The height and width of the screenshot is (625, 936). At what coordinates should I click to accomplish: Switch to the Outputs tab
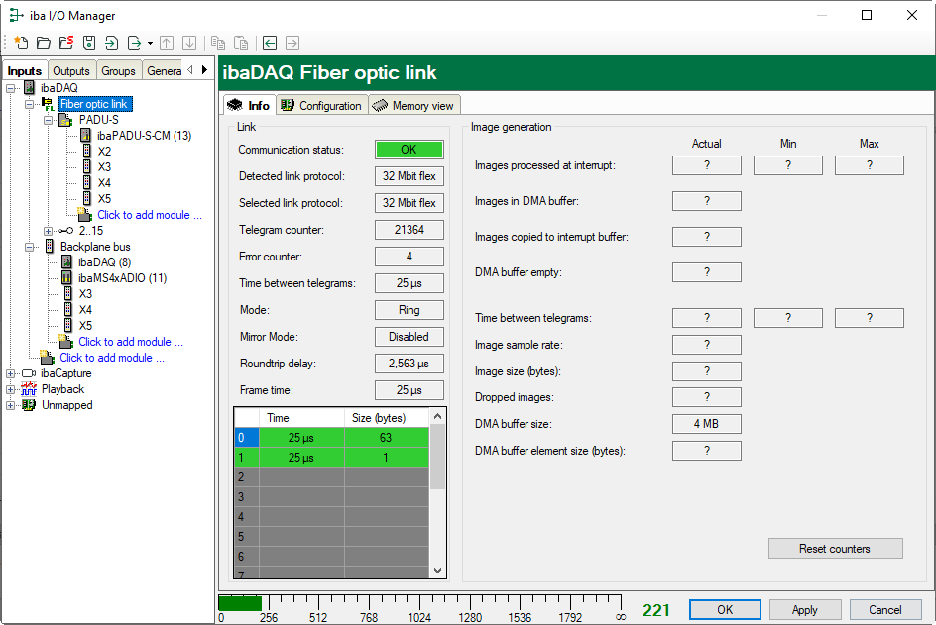point(70,71)
